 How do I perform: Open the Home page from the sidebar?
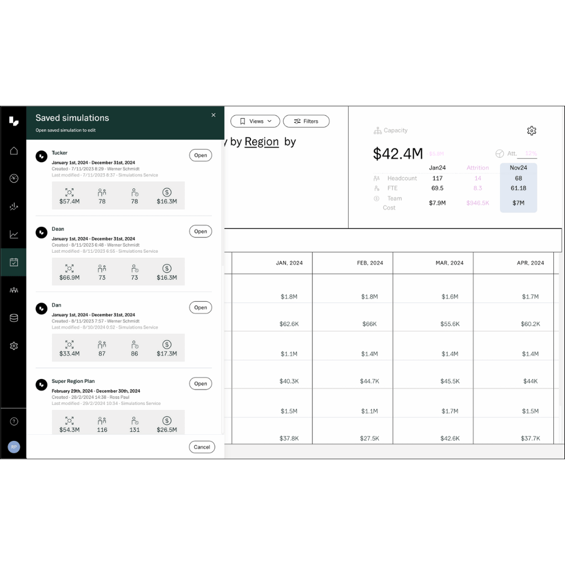[x=14, y=150]
